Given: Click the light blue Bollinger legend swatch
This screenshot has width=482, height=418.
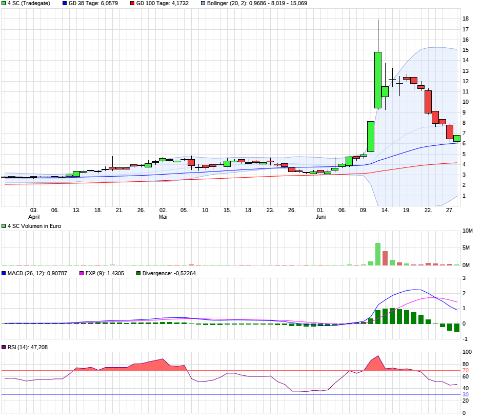Looking at the screenshot, I should [203, 3].
